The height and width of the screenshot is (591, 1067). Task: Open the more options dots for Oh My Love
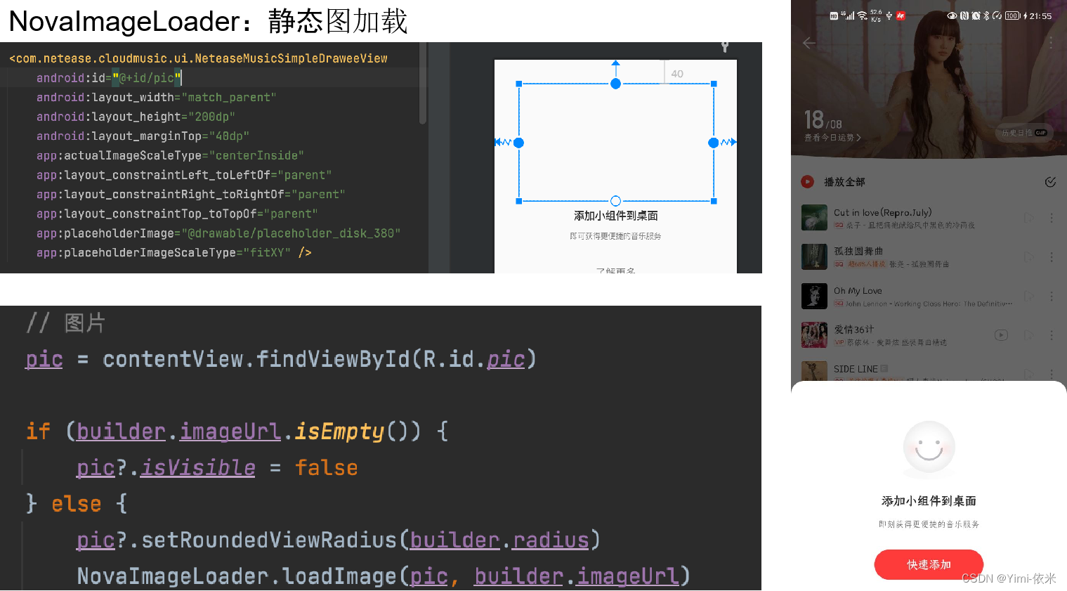click(1052, 297)
